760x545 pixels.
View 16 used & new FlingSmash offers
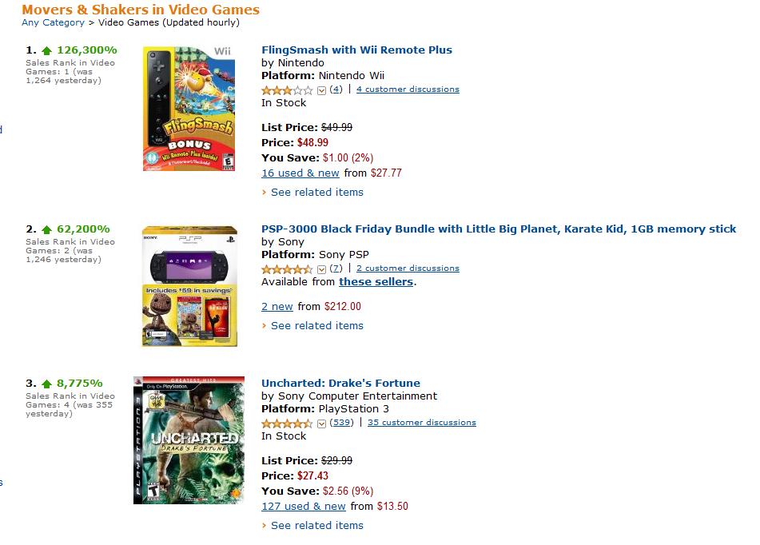pyautogui.click(x=300, y=173)
